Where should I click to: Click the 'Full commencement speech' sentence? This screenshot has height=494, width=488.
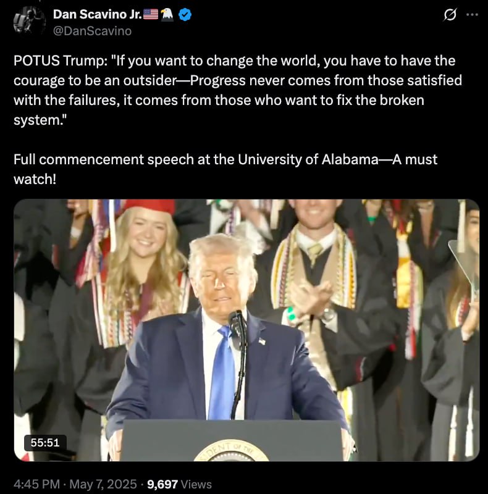[x=225, y=169]
